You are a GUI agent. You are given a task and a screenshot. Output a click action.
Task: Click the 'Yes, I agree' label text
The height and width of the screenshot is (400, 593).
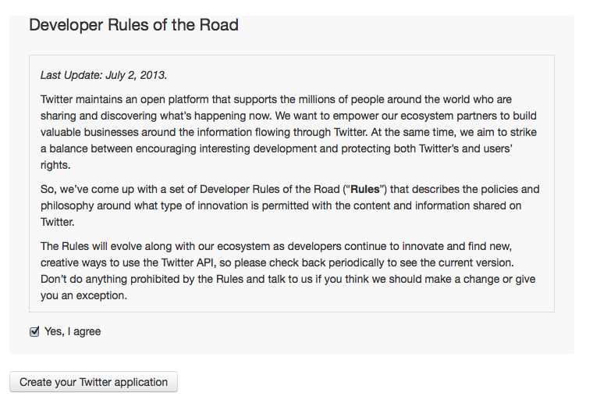[x=73, y=331]
